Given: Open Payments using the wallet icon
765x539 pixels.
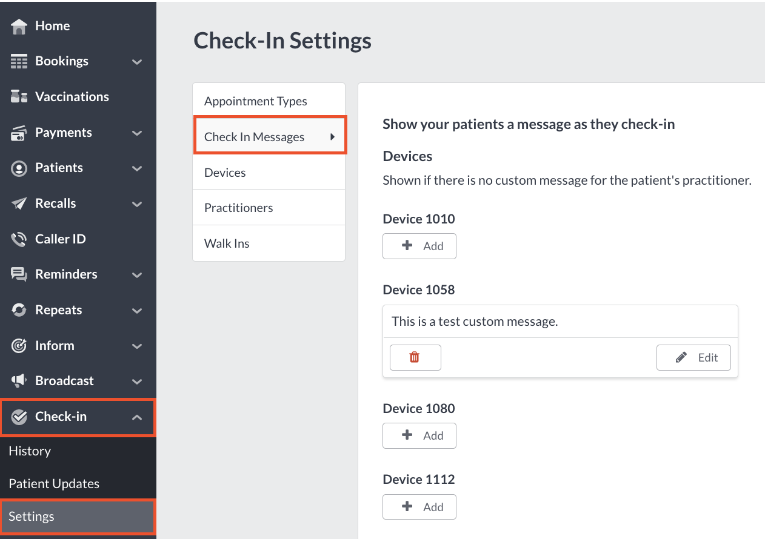Looking at the screenshot, I should (19, 132).
